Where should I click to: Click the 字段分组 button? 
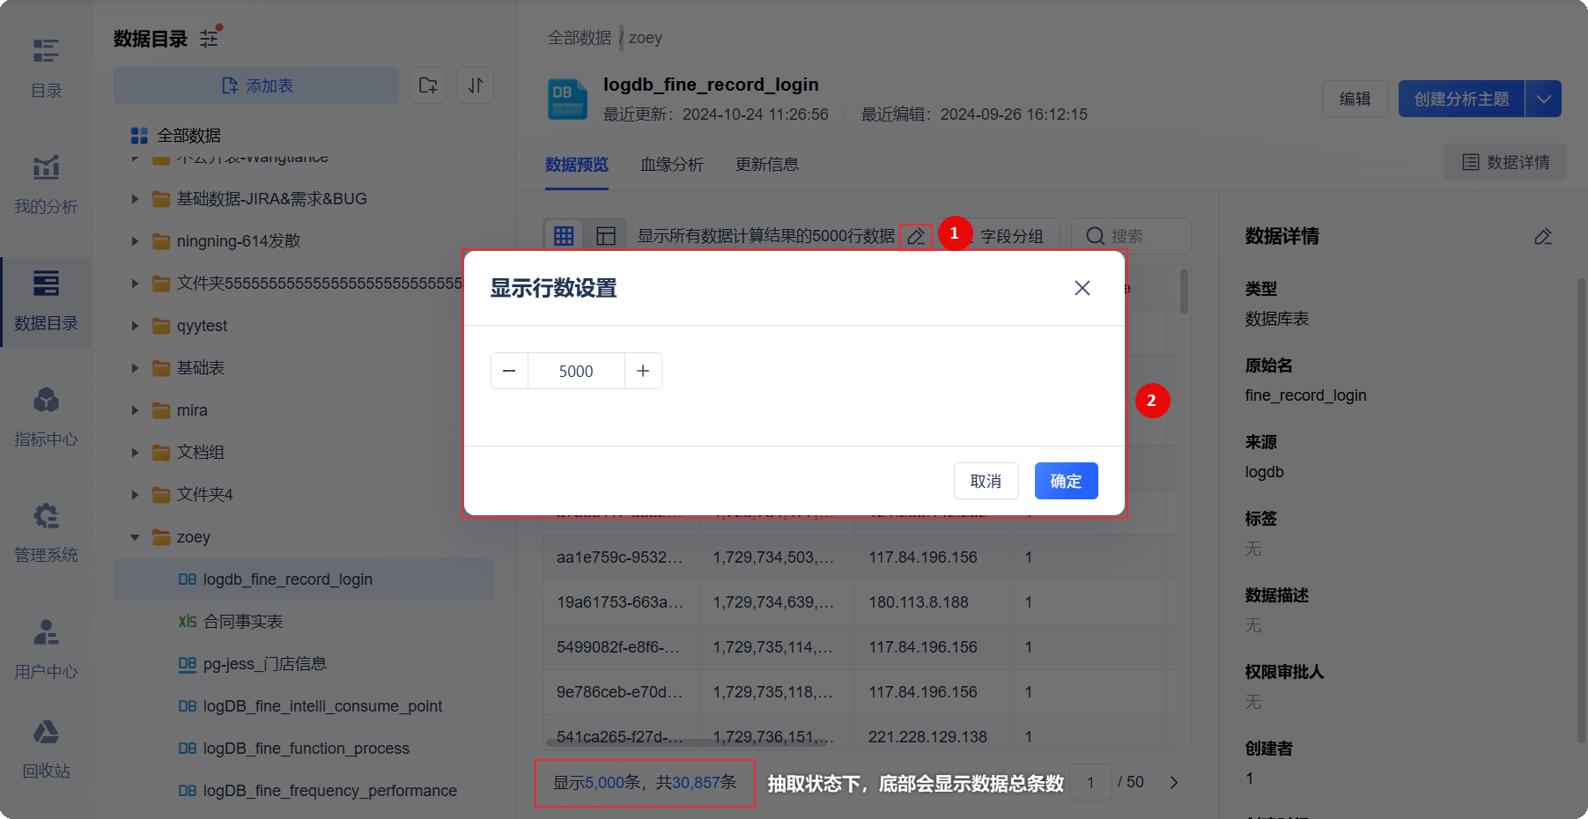pyautogui.click(x=1012, y=236)
